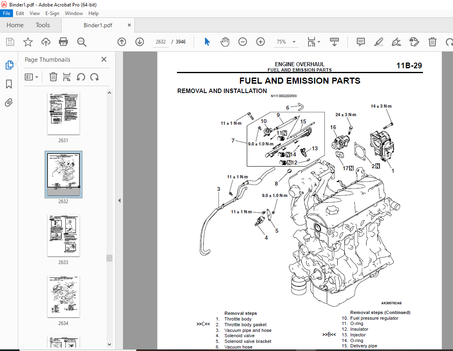Select page 2633 thumbnail
The width and height of the screenshot is (453, 351).
(x=64, y=235)
